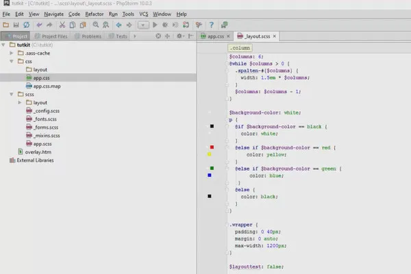Expand the layout folder under scss
The image size is (411, 274).
20,103
